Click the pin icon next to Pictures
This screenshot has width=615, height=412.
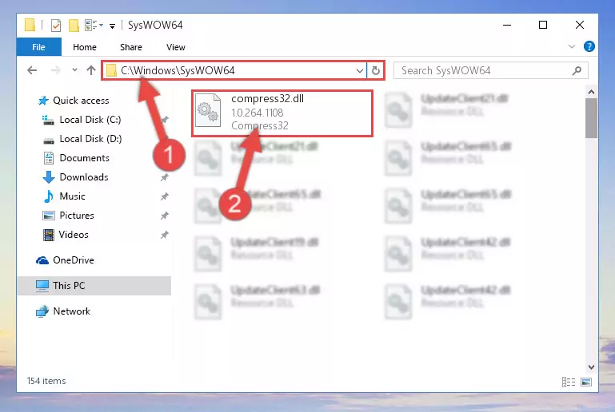point(164,216)
